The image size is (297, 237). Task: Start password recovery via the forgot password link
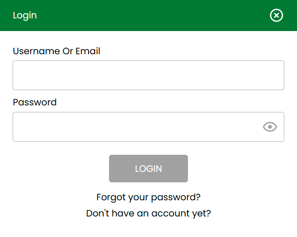(x=148, y=197)
